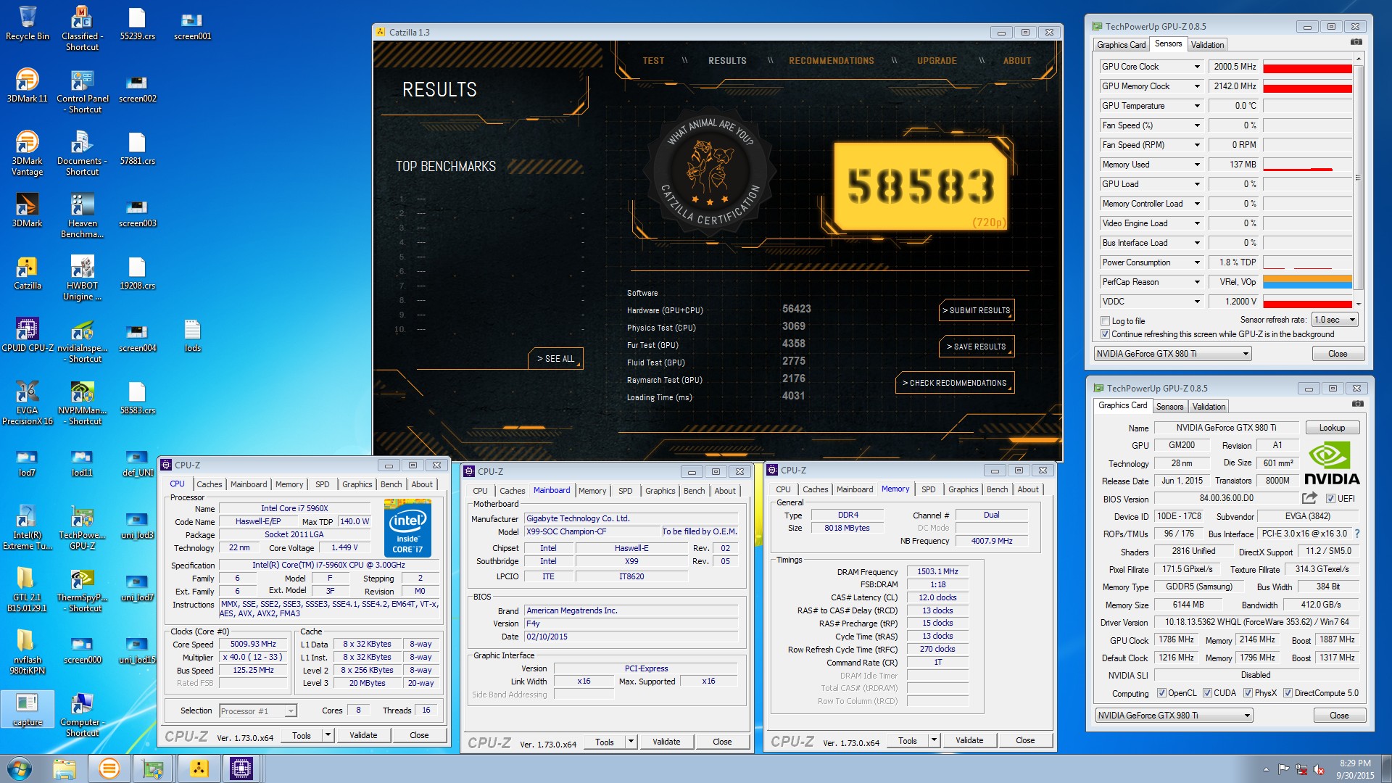
Task: Open the ABOUT tab in Catzilla
Action: (x=1017, y=61)
